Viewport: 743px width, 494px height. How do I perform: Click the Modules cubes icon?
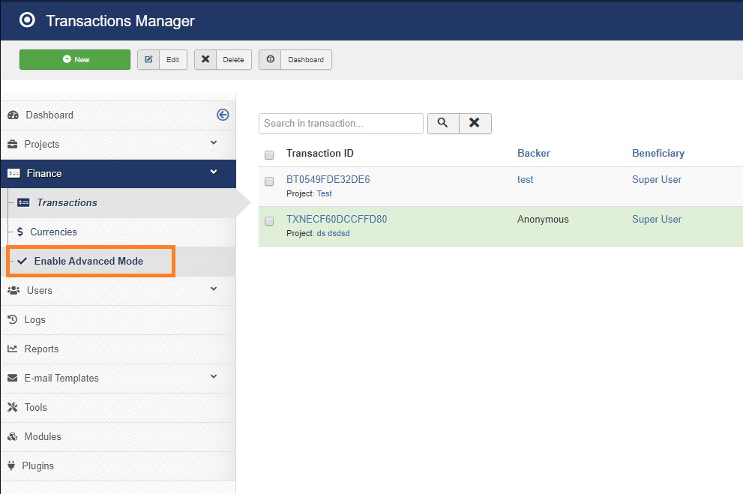coord(13,437)
